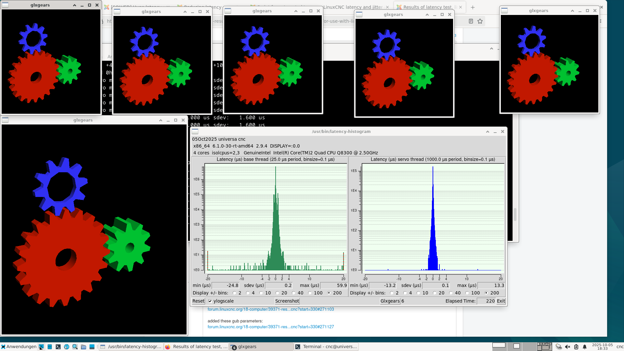Select base thread 100 bins radio
Screen dimensions: 624x351
310,293
